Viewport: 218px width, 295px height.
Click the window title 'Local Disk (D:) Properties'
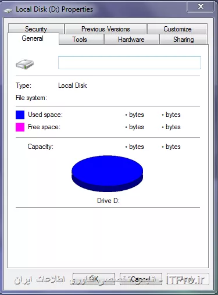(55, 9)
